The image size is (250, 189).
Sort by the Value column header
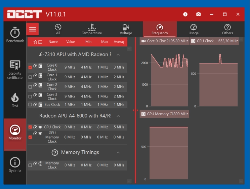71,42
